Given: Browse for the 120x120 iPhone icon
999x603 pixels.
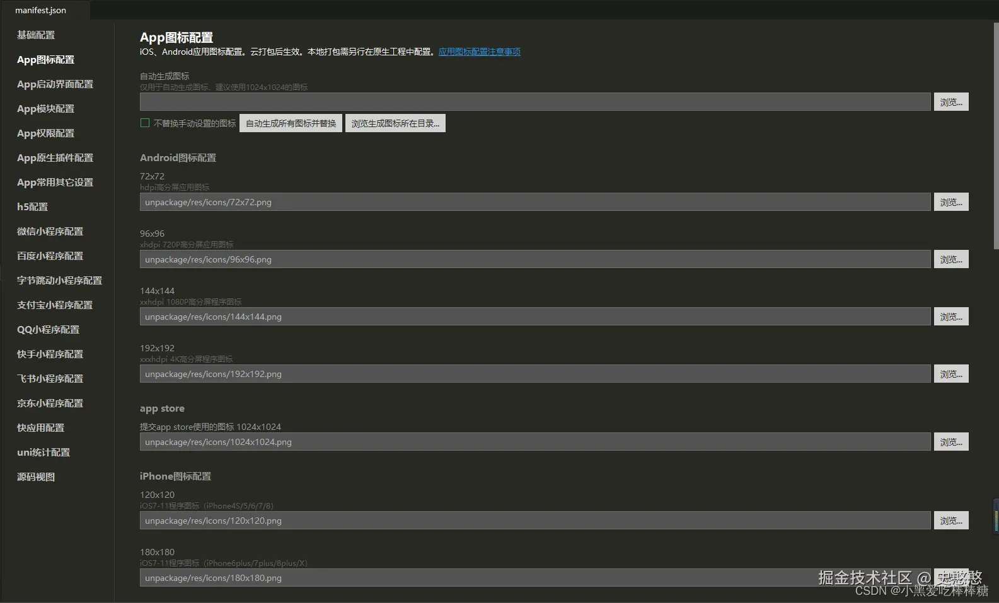Looking at the screenshot, I should tap(951, 521).
